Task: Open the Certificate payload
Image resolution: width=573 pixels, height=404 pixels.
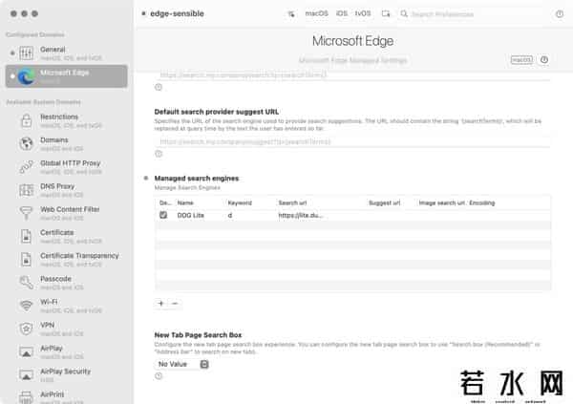Action: click(67, 237)
